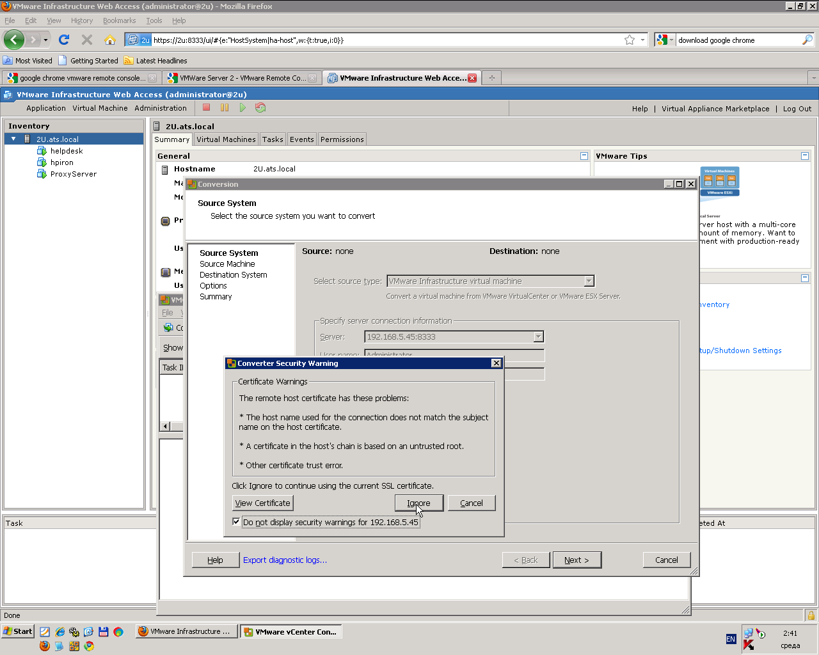Switch to the Events tab

tap(301, 139)
